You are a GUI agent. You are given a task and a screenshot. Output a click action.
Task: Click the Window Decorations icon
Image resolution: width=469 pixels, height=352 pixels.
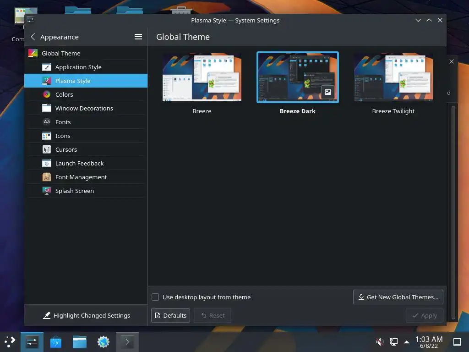46,108
